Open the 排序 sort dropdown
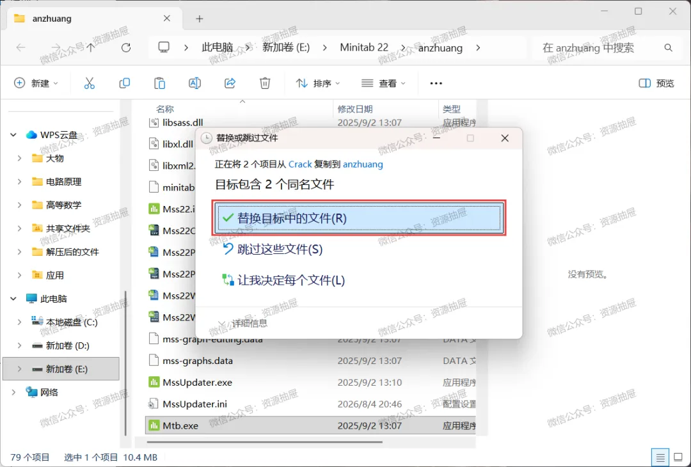The width and height of the screenshot is (691, 467). click(318, 83)
